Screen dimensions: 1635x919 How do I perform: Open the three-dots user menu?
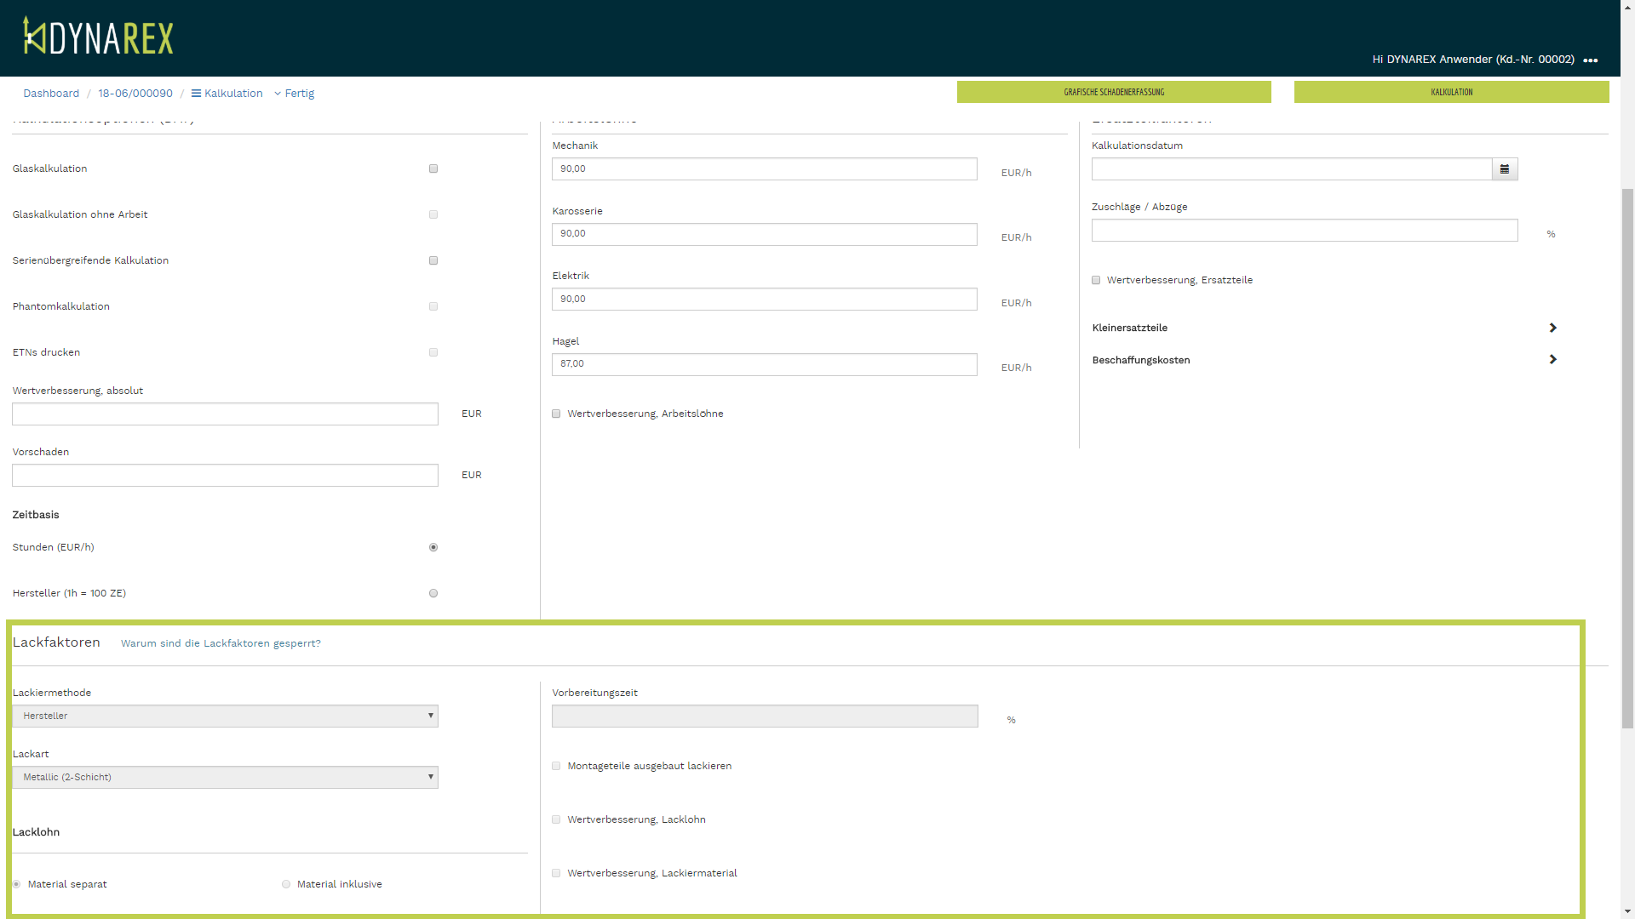pos(1590,60)
